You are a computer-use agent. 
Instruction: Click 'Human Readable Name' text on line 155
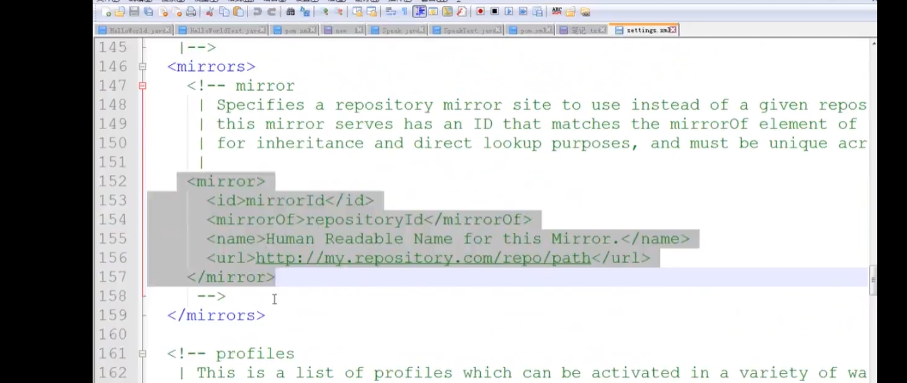point(359,239)
